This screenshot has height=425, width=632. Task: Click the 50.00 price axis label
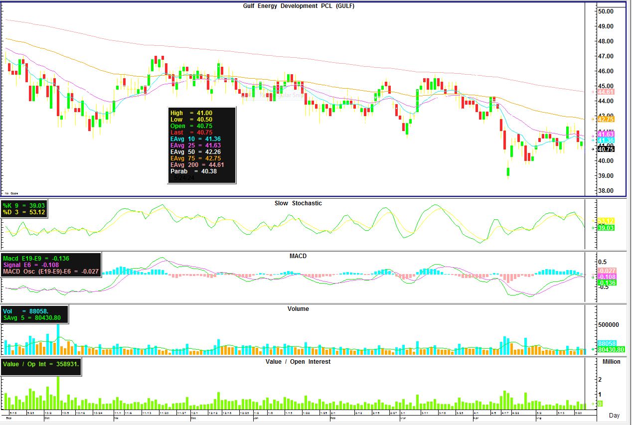606,11
